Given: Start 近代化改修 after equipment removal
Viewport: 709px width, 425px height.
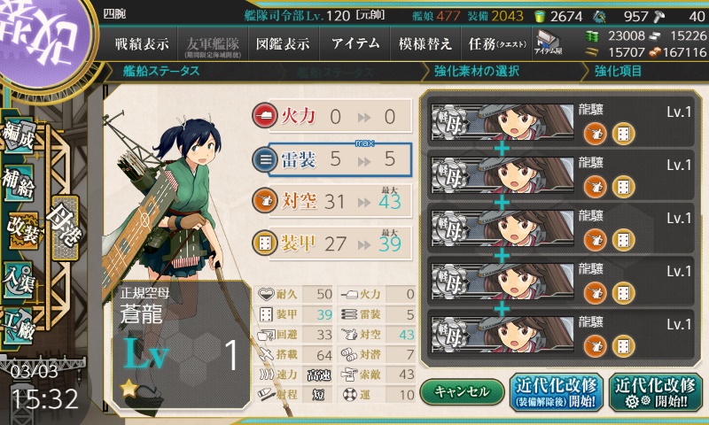Looking at the screenshot, I should click(x=557, y=392).
